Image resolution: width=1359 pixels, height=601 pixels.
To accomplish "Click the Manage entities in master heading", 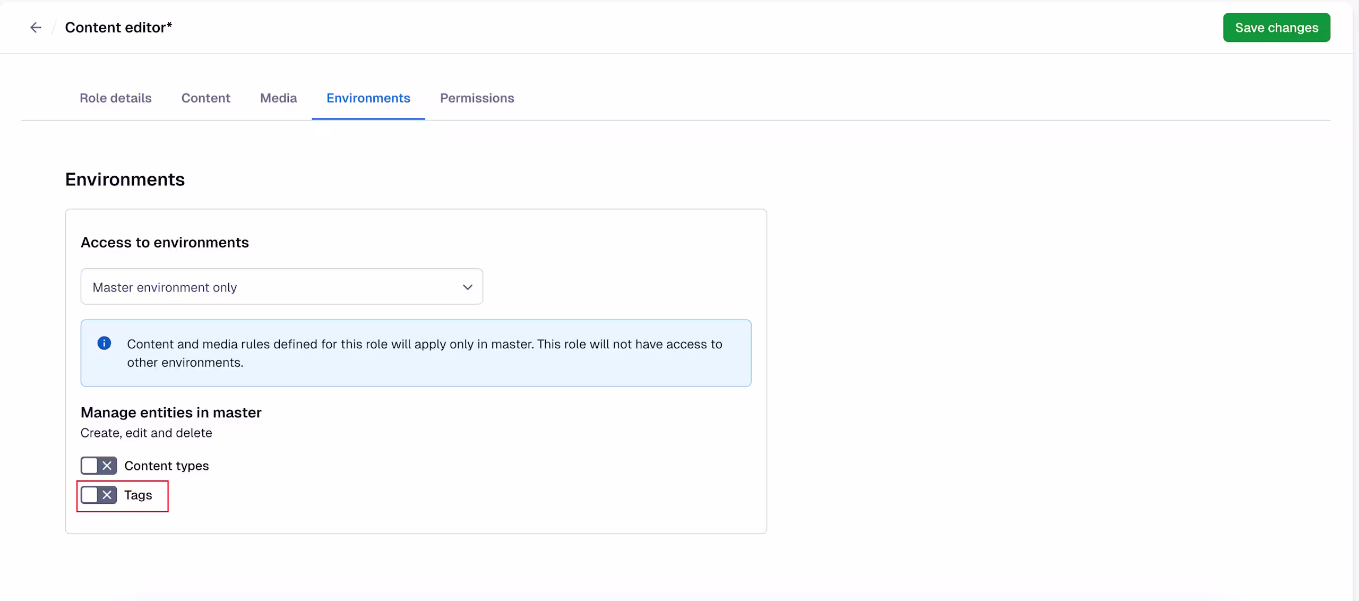I will coord(171,413).
